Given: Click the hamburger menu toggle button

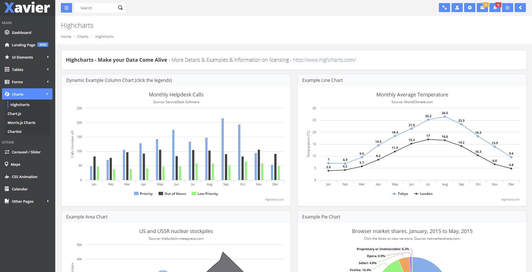Looking at the screenshot, I should [66, 8].
